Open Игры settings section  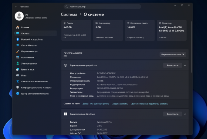coord(36,75)
